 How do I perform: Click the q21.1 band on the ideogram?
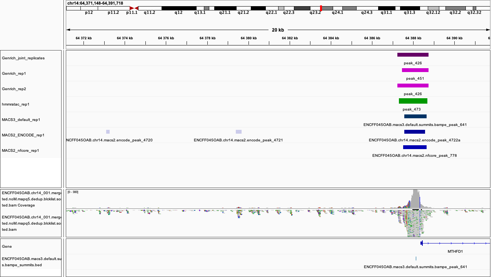[225, 8]
